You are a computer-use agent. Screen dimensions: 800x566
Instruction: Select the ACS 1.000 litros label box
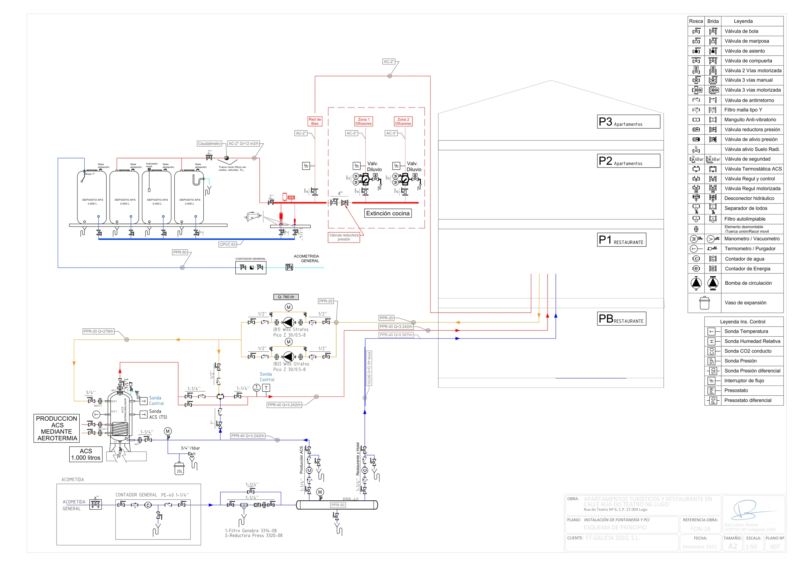coord(86,454)
